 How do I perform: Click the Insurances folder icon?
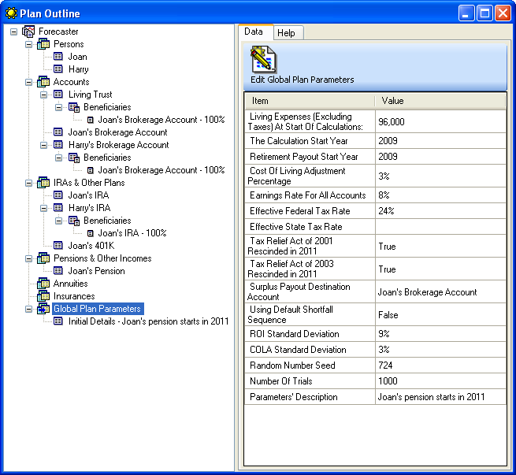point(43,296)
